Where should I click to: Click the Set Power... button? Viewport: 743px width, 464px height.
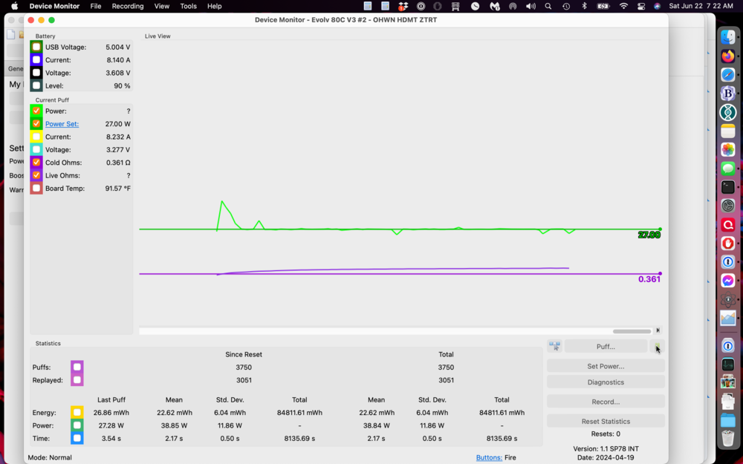coord(606,366)
